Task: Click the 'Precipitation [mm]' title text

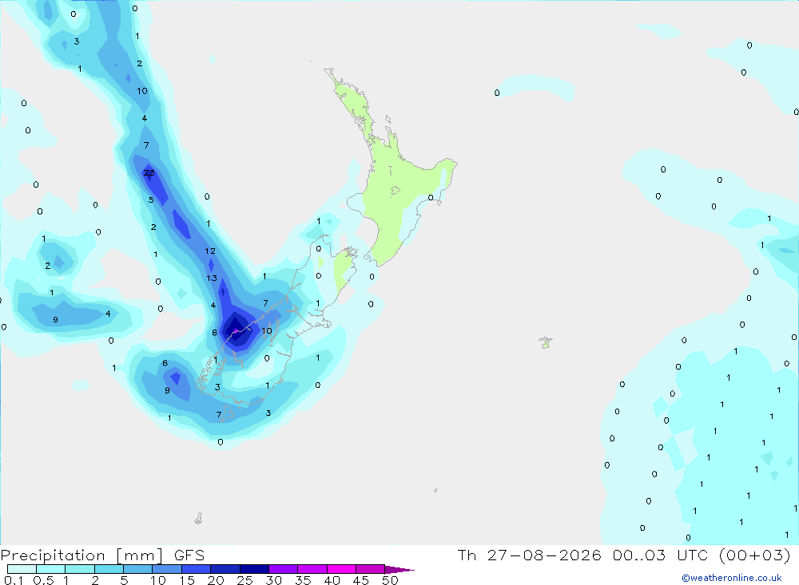Action: 81,555
